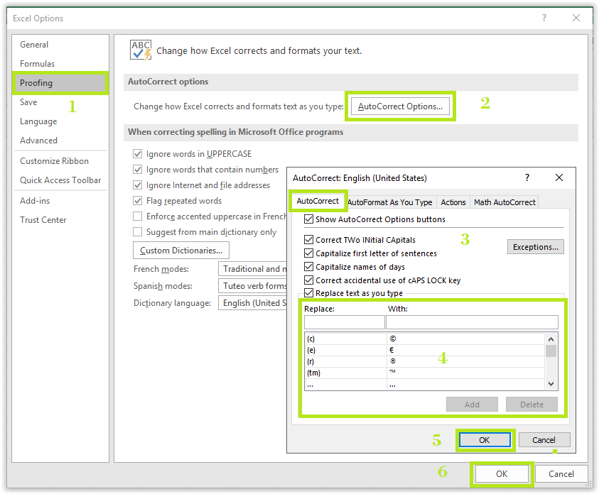Open the French modes dropdown

tap(252, 269)
